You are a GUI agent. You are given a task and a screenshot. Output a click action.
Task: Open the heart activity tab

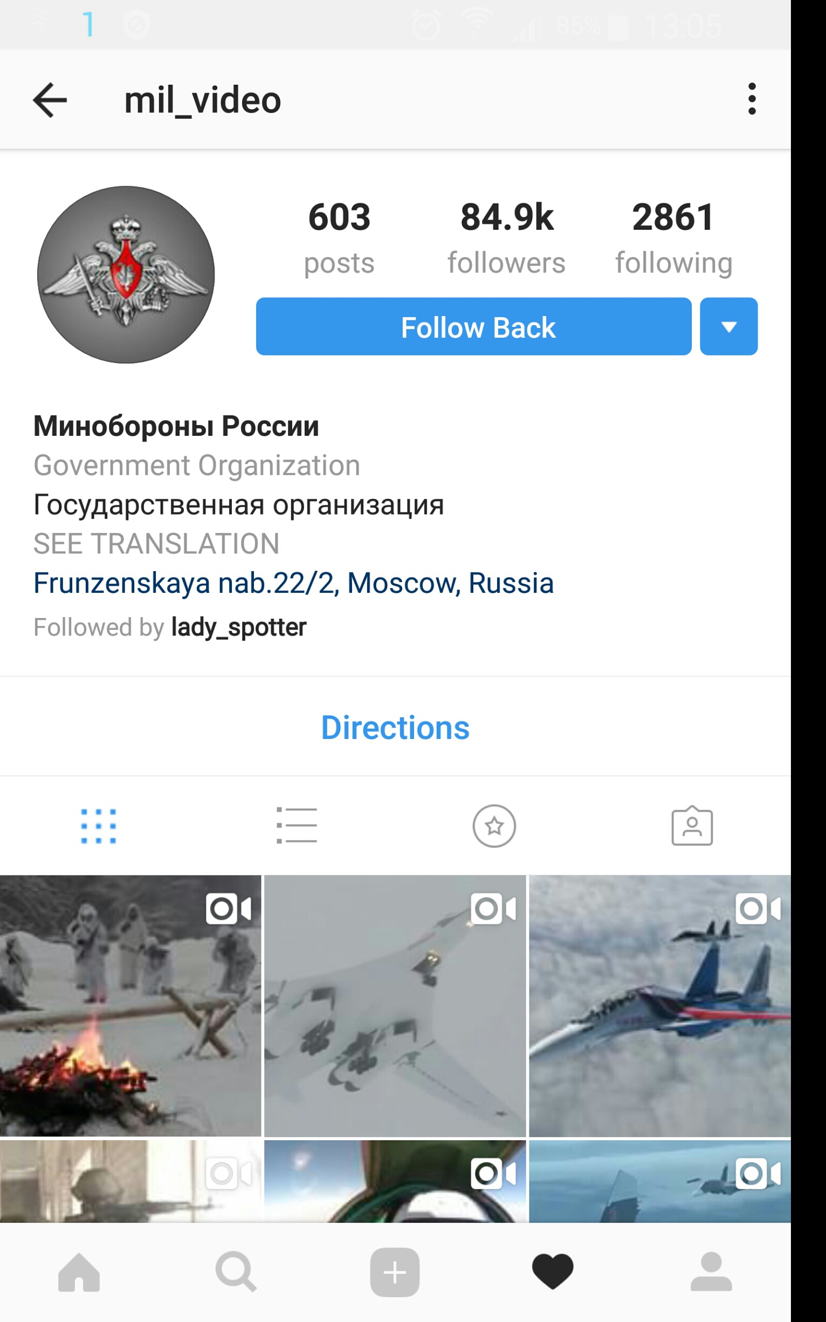pyautogui.click(x=553, y=1272)
